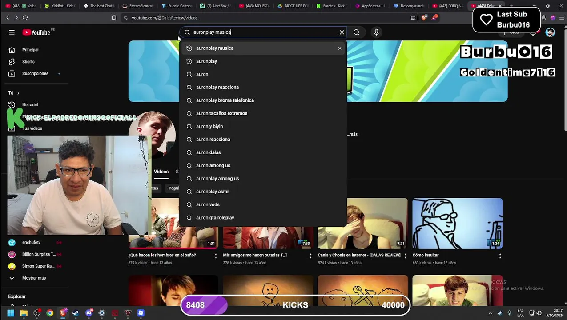Image resolution: width=567 pixels, height=320 pixels.
Task: Open options for 'Mis amigos me hacen putadas'
Action: click(x=310, y=256)
